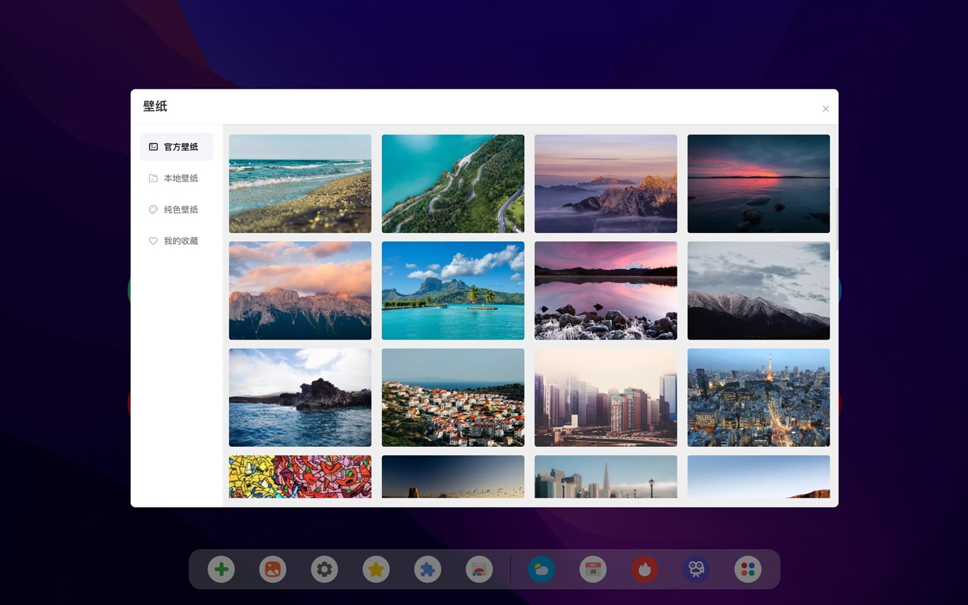Pick the red-roof hillside town wallpaper
The height and width of the screenshot is (605, 968).
[x=453, y=397]
